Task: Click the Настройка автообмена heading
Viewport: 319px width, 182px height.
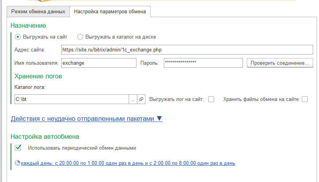Action: tap(45, 136)
